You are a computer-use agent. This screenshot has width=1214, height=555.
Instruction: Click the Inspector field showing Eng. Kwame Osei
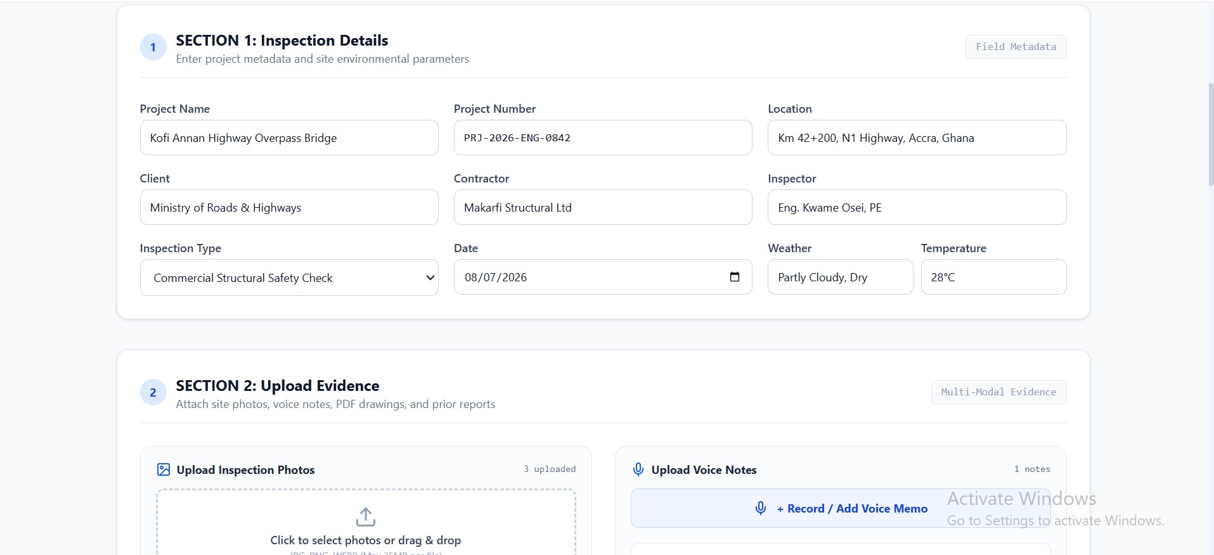click(917, 207)
